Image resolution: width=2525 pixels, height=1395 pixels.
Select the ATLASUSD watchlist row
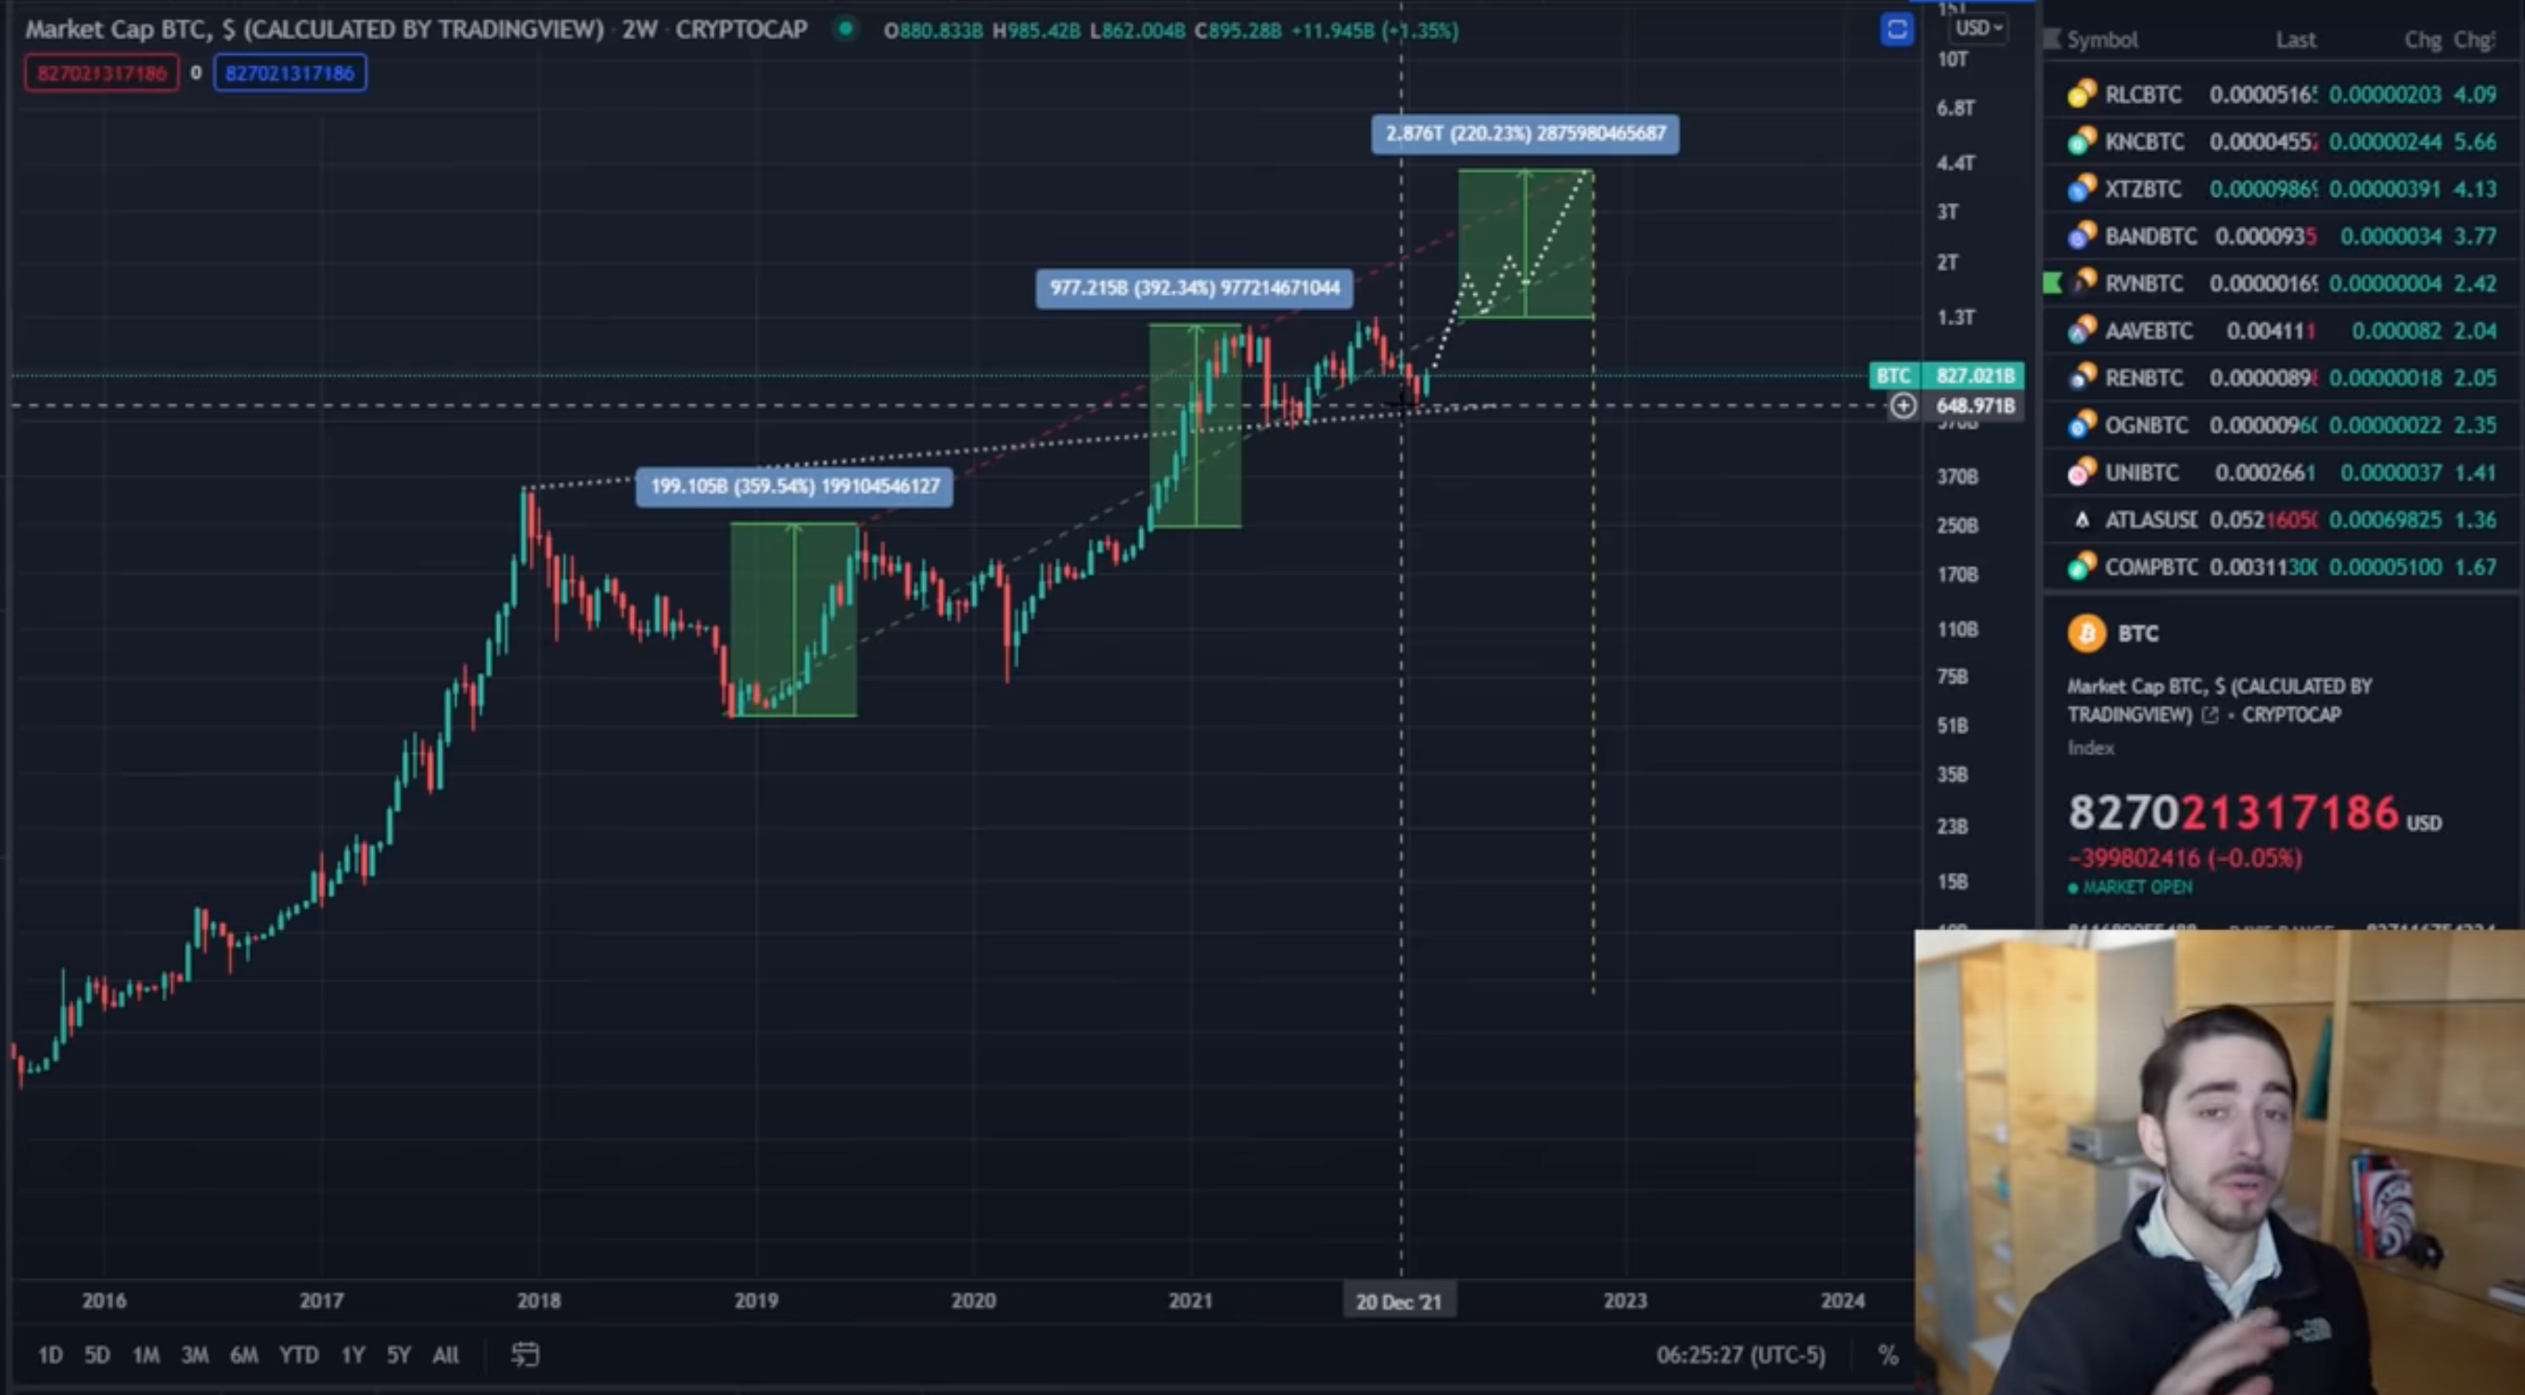tap(2282, 519)
